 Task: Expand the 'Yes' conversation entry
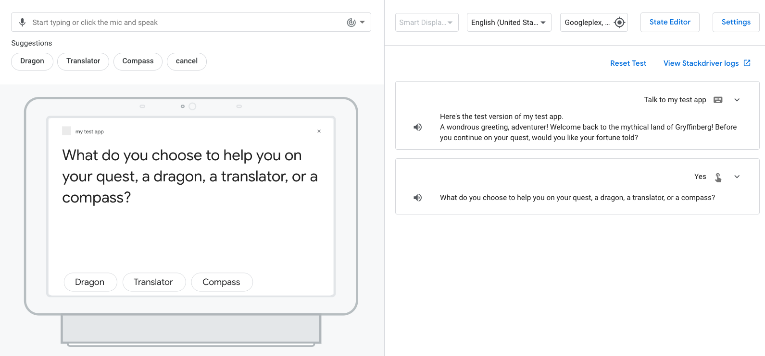click(x=737, y=177)
